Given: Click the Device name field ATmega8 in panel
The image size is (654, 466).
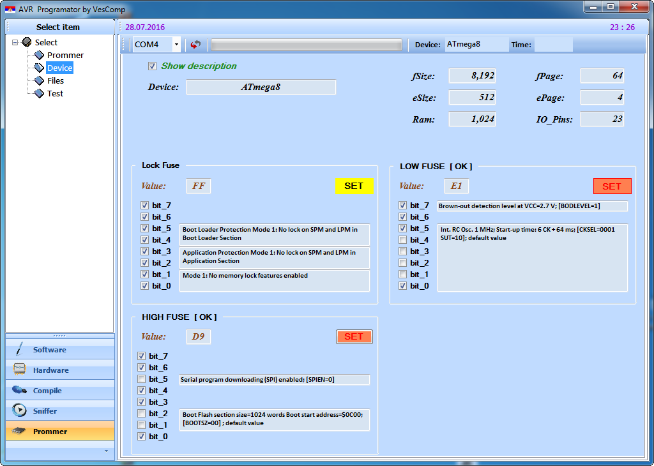Looking at the screenshot, I should point(261,87).
